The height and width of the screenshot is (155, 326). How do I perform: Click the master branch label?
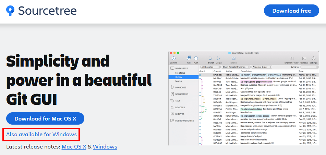tap(245, 75)
